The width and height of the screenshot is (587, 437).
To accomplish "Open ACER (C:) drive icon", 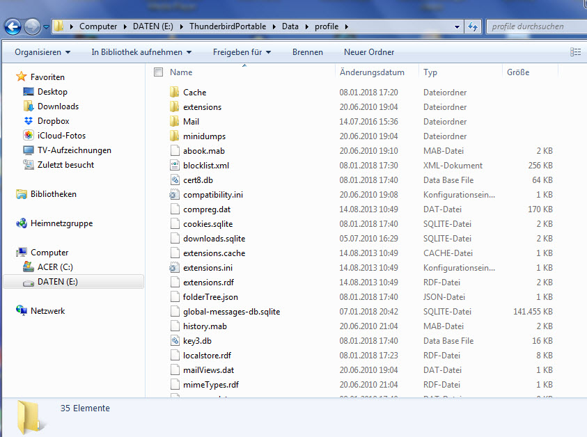I will [29, 267].
